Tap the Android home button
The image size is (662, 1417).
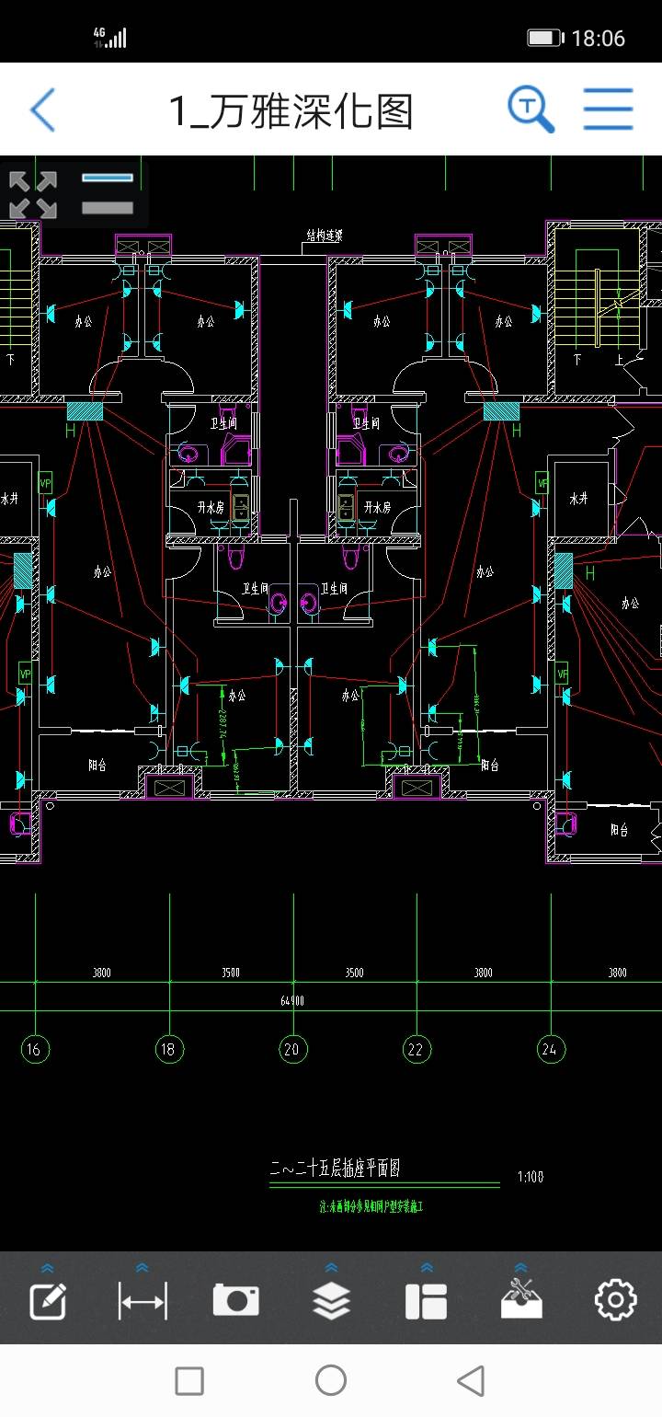point(331,1380)
